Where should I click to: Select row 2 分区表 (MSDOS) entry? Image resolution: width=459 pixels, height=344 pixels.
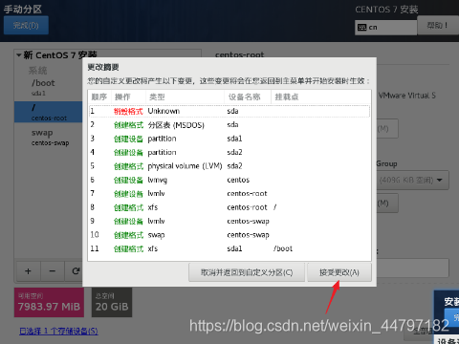click(229, 125)
